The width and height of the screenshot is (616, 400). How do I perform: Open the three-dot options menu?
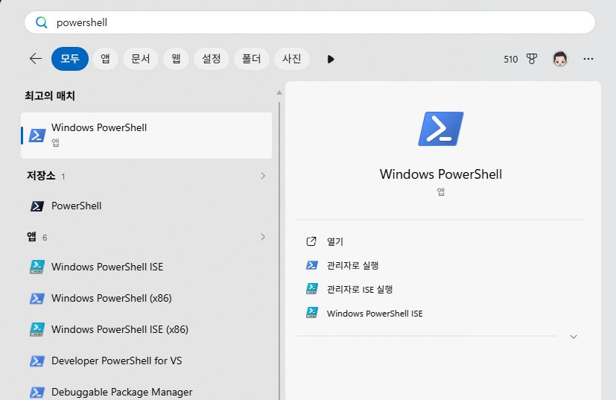click(x=588, y=59)
